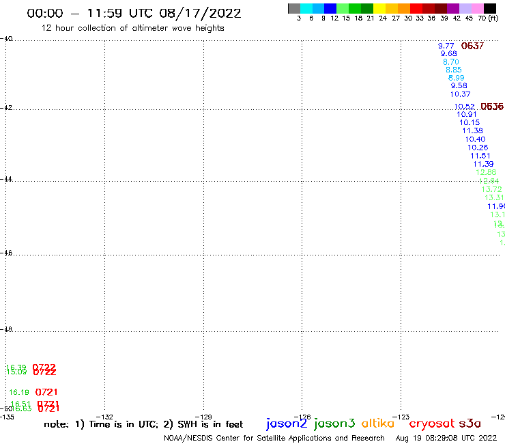
Task: Select the 10.91 wave height value
Action: pyautogui.click(x=467, y=114)
